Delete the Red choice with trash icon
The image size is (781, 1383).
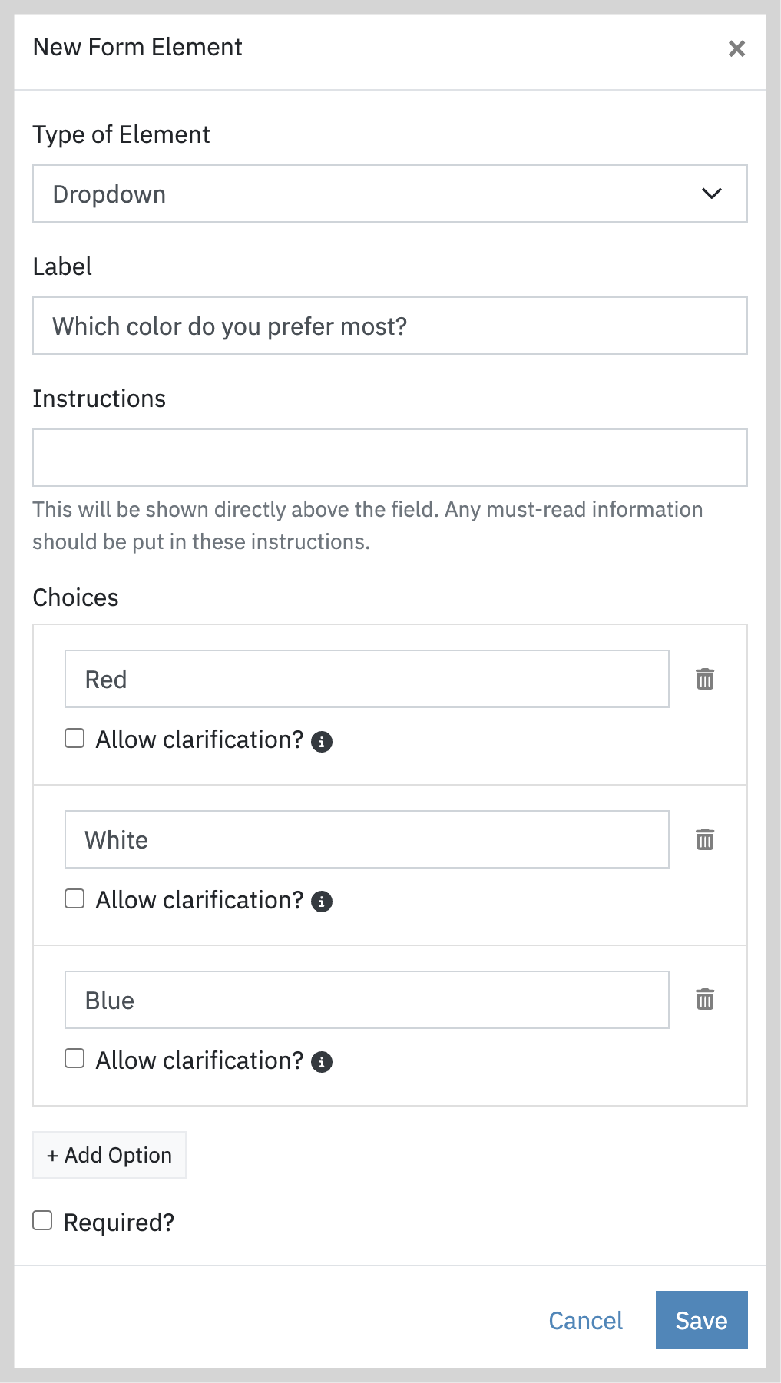pos(705,679)
